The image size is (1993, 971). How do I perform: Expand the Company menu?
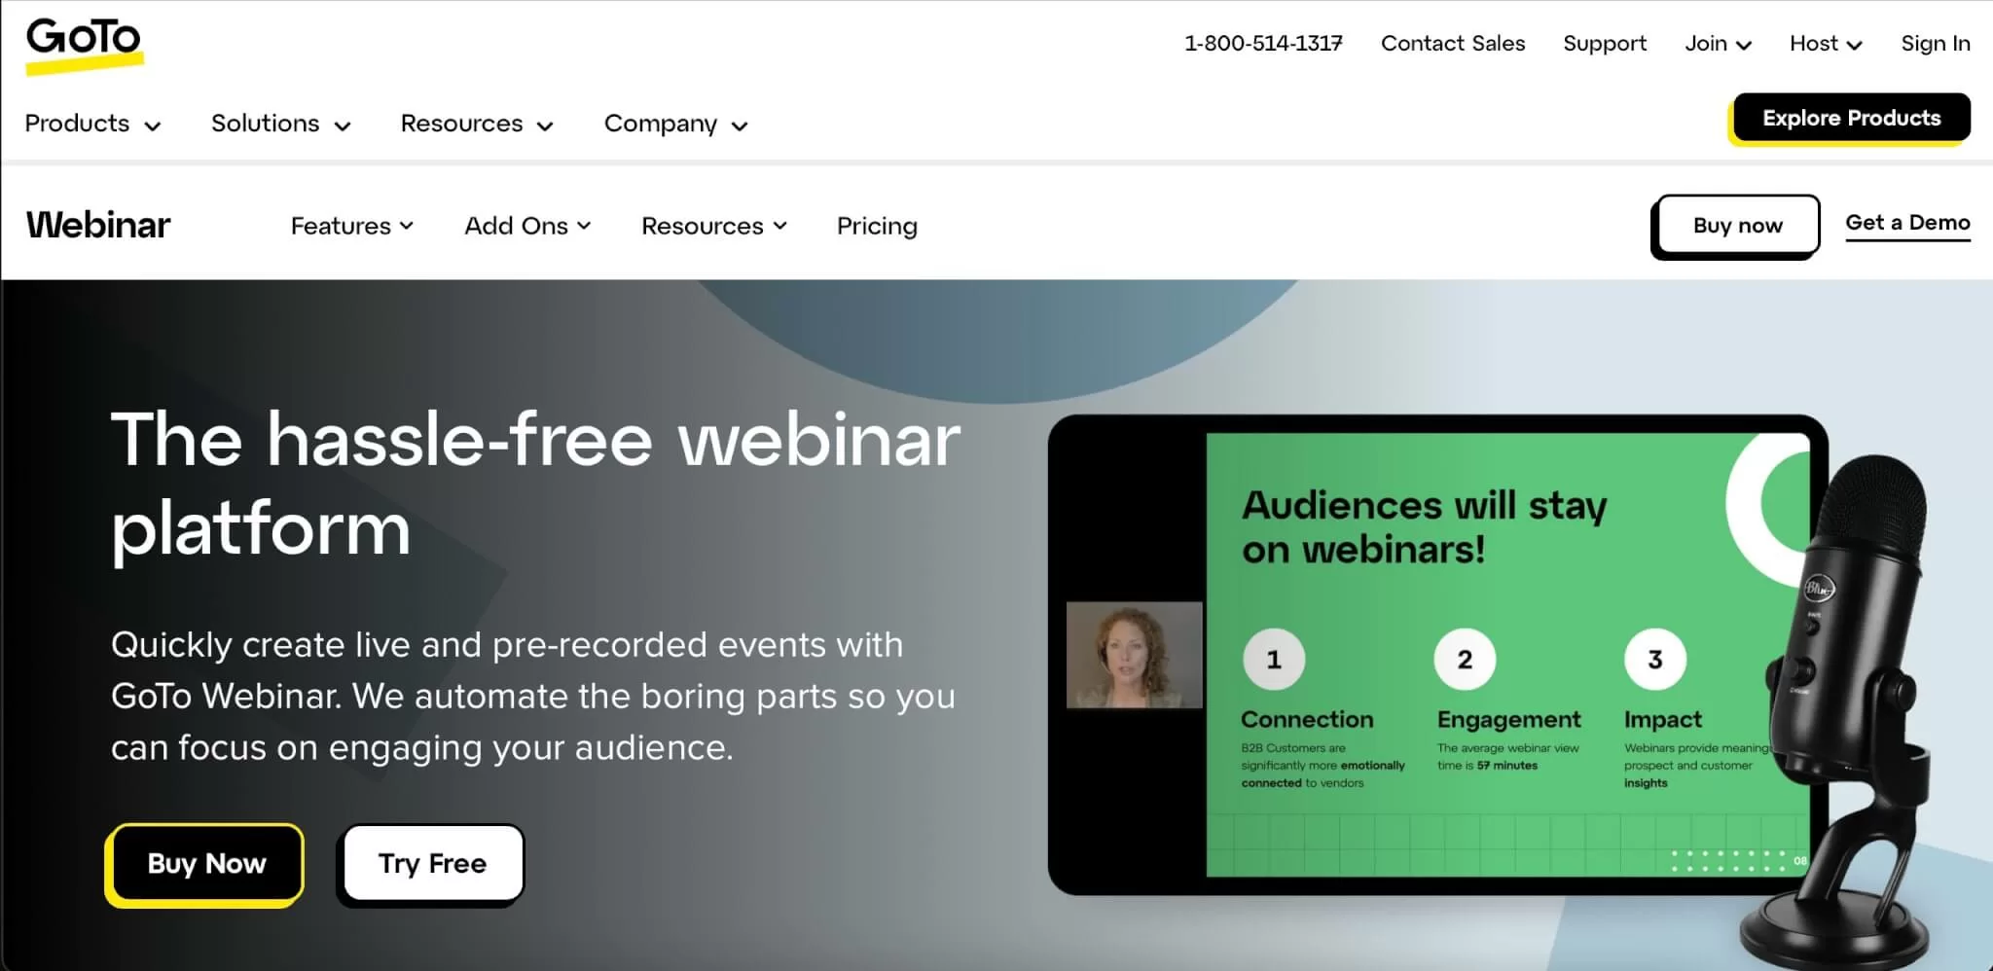point(675,124)
